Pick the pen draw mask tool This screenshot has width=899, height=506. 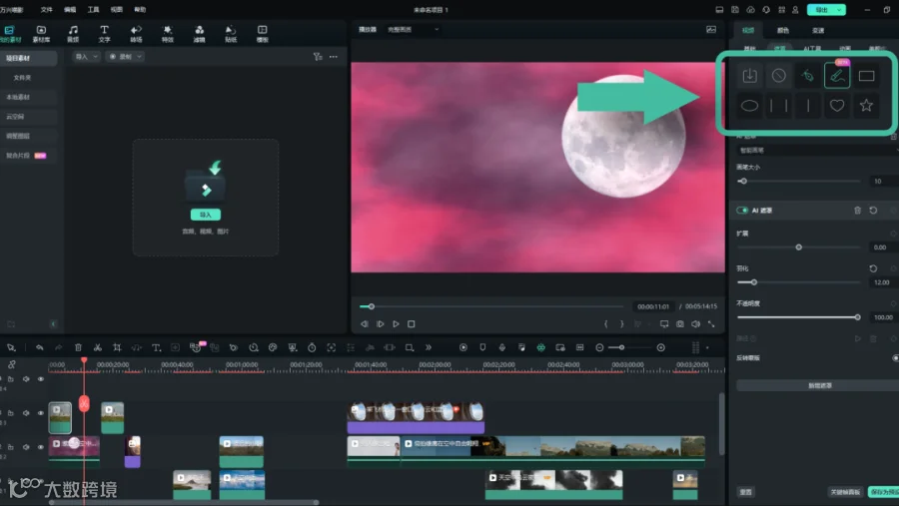[837, 76]
